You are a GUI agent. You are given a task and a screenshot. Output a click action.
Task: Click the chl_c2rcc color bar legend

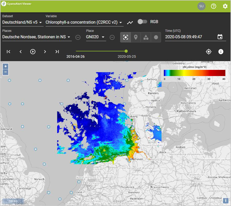[194, 73]
